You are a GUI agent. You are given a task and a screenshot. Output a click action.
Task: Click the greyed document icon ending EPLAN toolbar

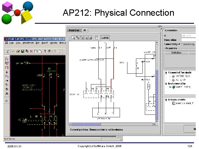coord(59,51)
